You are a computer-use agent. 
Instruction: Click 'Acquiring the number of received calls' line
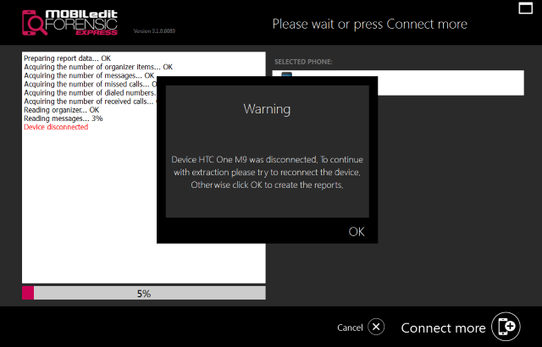coord(91,102)
